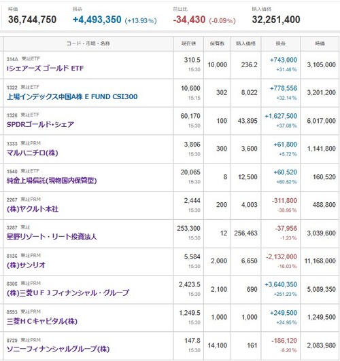Select current price 2,423.5 cell
Image resolution: width=340 pixels, height=361 pixels.
point(189,284)
